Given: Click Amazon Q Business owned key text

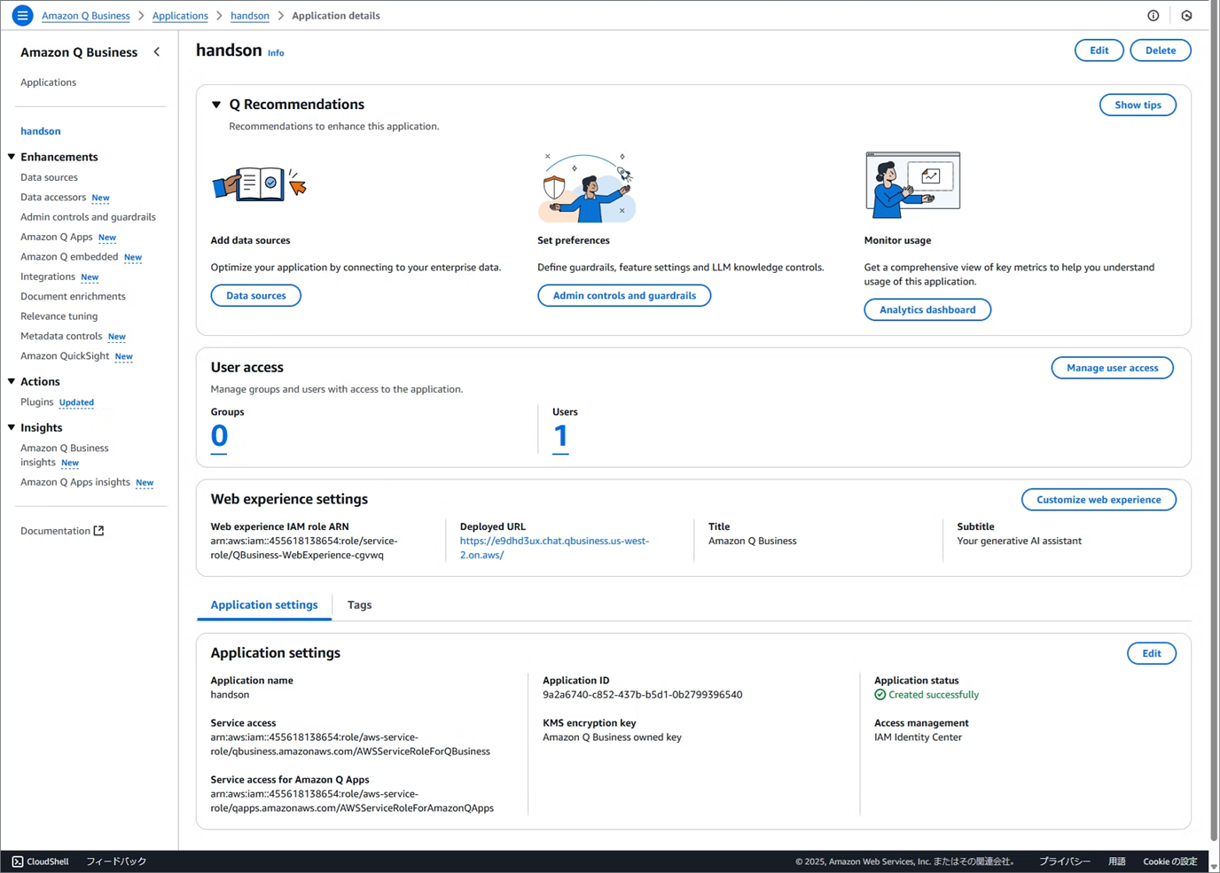Looking at the screenshot, I should [612, 737].
